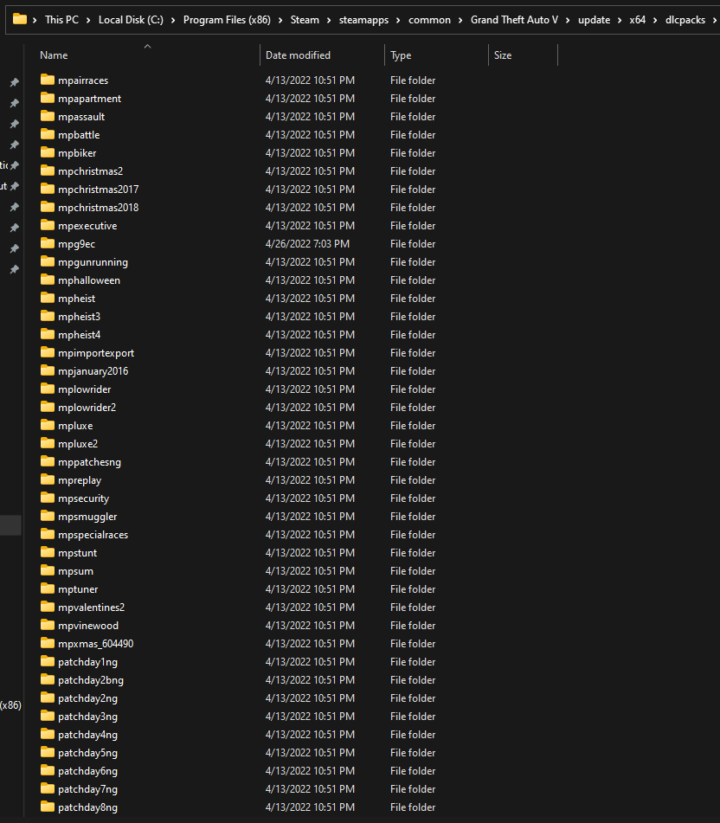Click the dlcpacks breadcrumb
The image size is (720, 823).
[685, 20]
